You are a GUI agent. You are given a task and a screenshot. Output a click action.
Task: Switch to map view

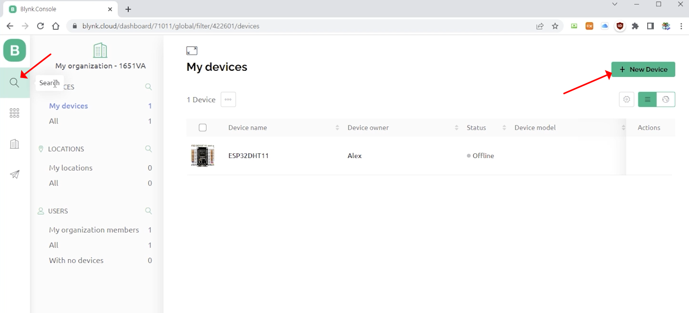666,99
